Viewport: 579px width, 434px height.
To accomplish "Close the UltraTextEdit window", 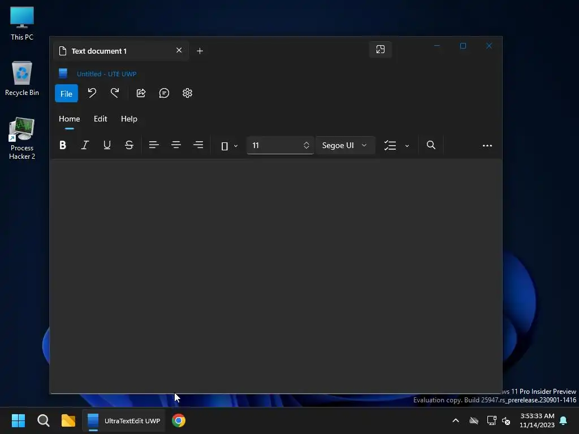I will pyautogui.click(x=489, y=46).
